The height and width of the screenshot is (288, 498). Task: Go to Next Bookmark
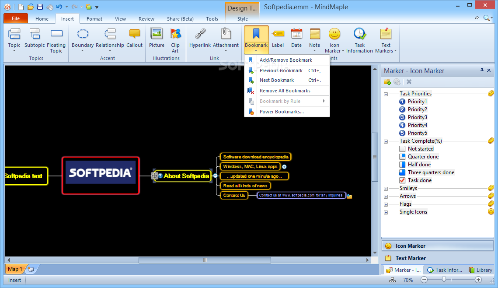pos(287,80)
